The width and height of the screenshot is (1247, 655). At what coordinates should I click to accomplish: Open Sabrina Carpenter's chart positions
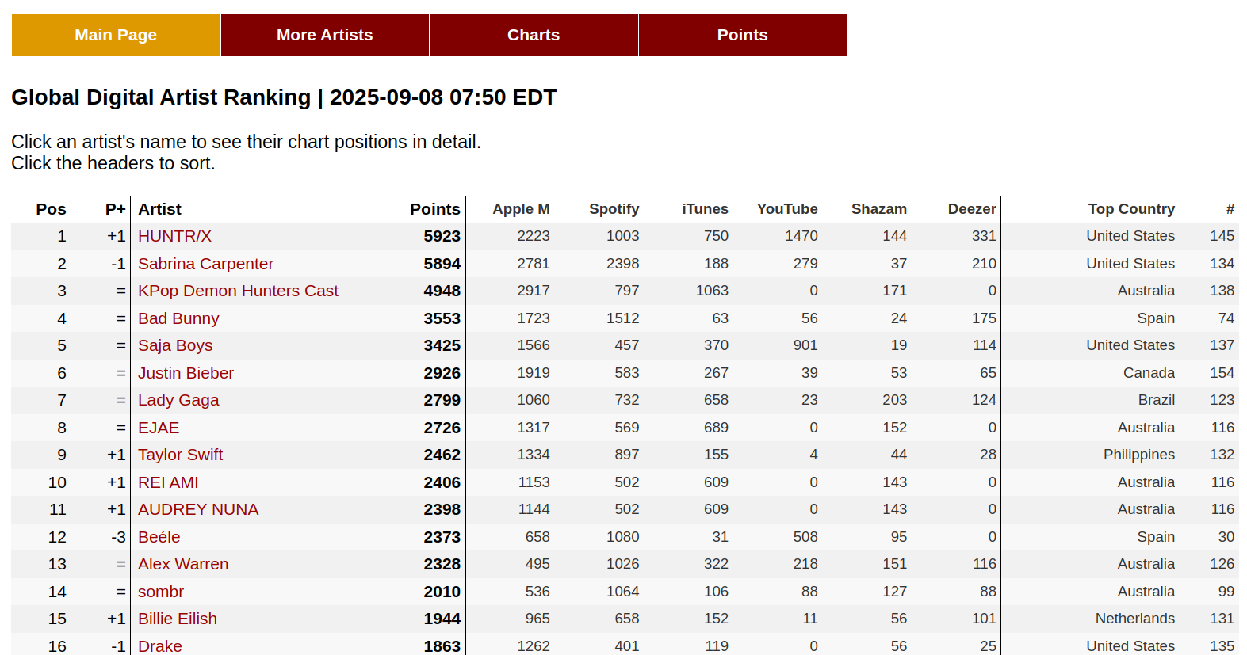tap(205, 264)
